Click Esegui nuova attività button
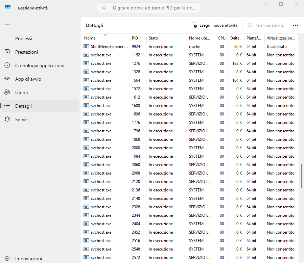The height and width of the screenshot is (263, 304). (214, 25)
